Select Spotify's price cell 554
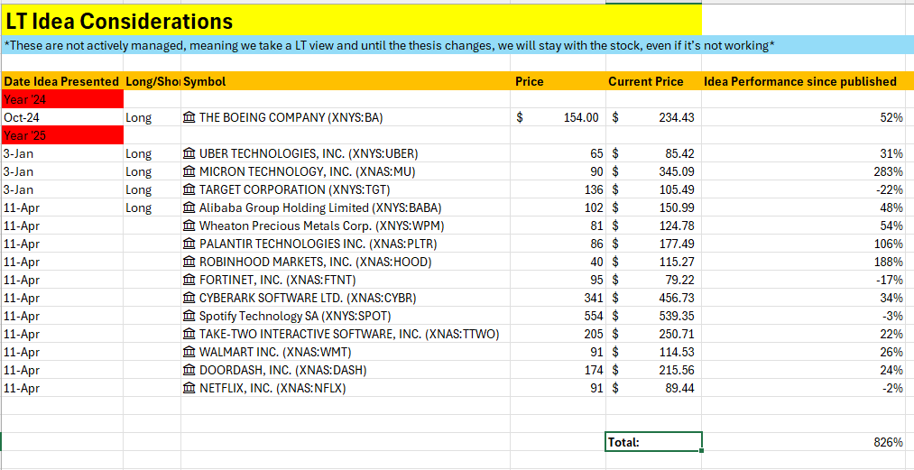914x470 pixels. (559, 317)
